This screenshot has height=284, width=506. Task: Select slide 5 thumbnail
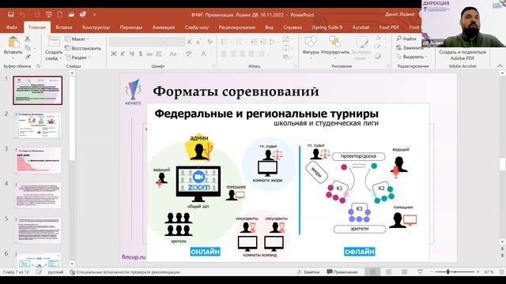[38, 230]
